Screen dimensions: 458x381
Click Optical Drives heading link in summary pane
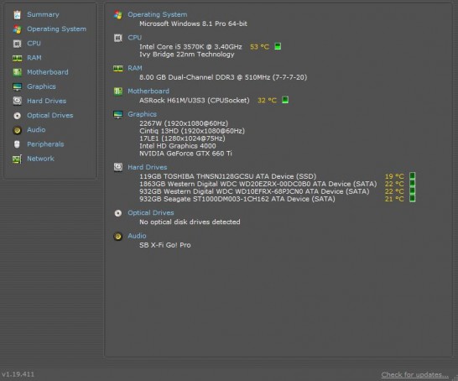point(151,212)
